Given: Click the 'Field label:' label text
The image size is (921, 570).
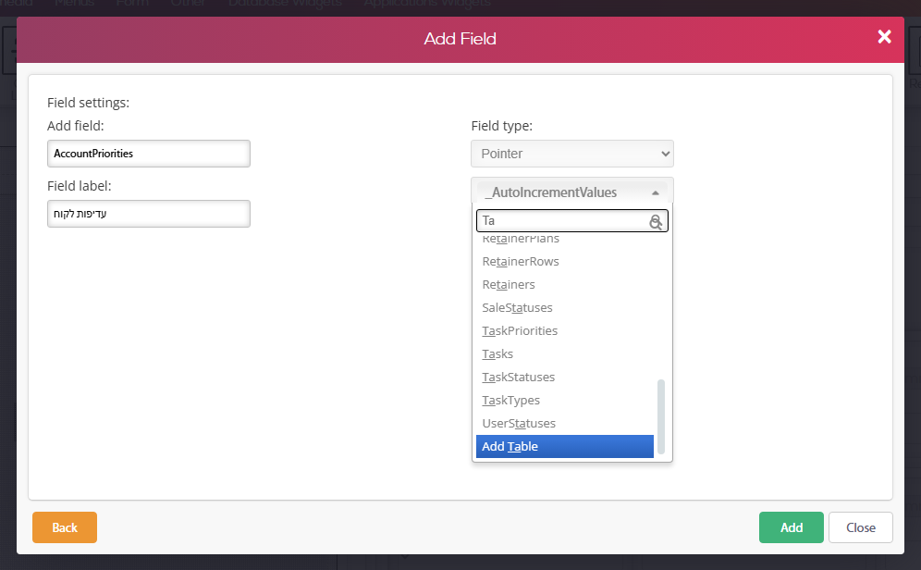Looking at the screenshot, I should click(79, 186).
